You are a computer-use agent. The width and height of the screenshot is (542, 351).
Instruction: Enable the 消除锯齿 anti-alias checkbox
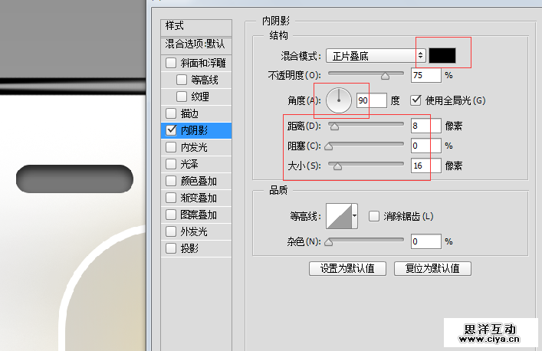[x=373, y=216]
